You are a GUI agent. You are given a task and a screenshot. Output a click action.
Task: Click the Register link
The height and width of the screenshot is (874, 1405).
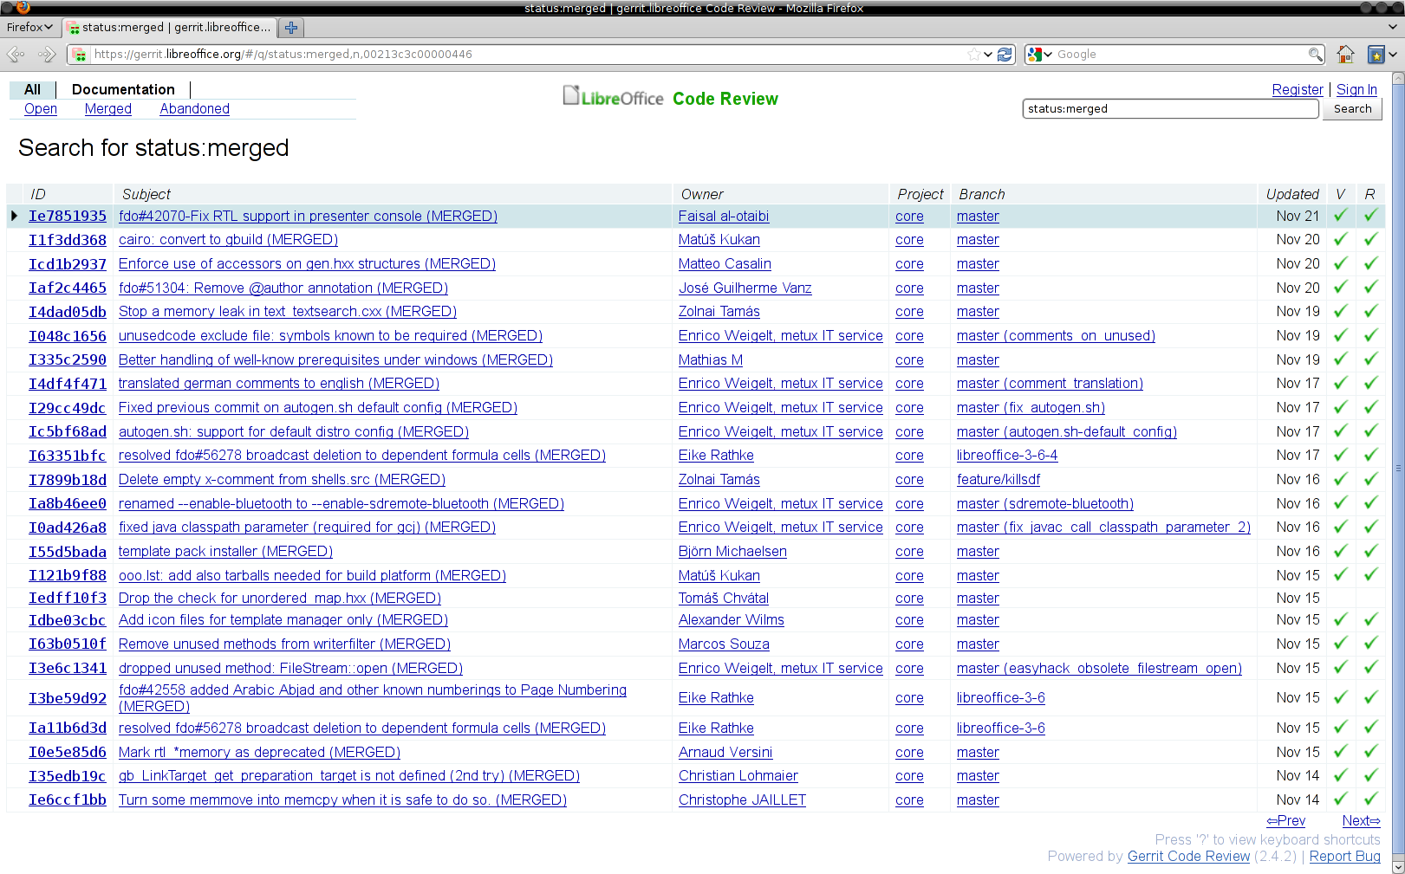tap(1298, 89)
